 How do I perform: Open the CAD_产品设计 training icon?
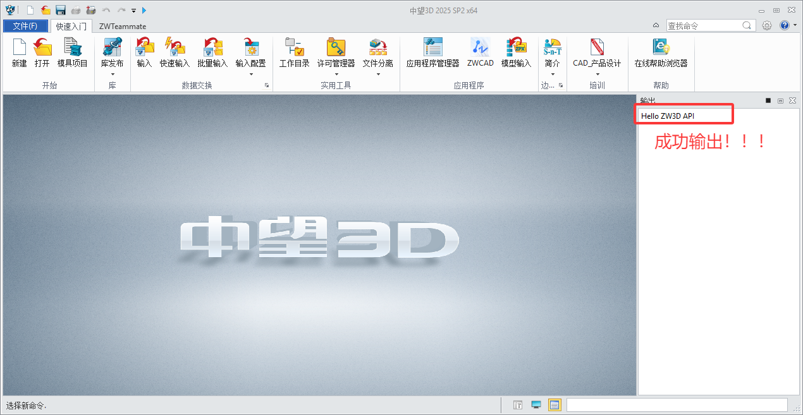pos(597,47)
